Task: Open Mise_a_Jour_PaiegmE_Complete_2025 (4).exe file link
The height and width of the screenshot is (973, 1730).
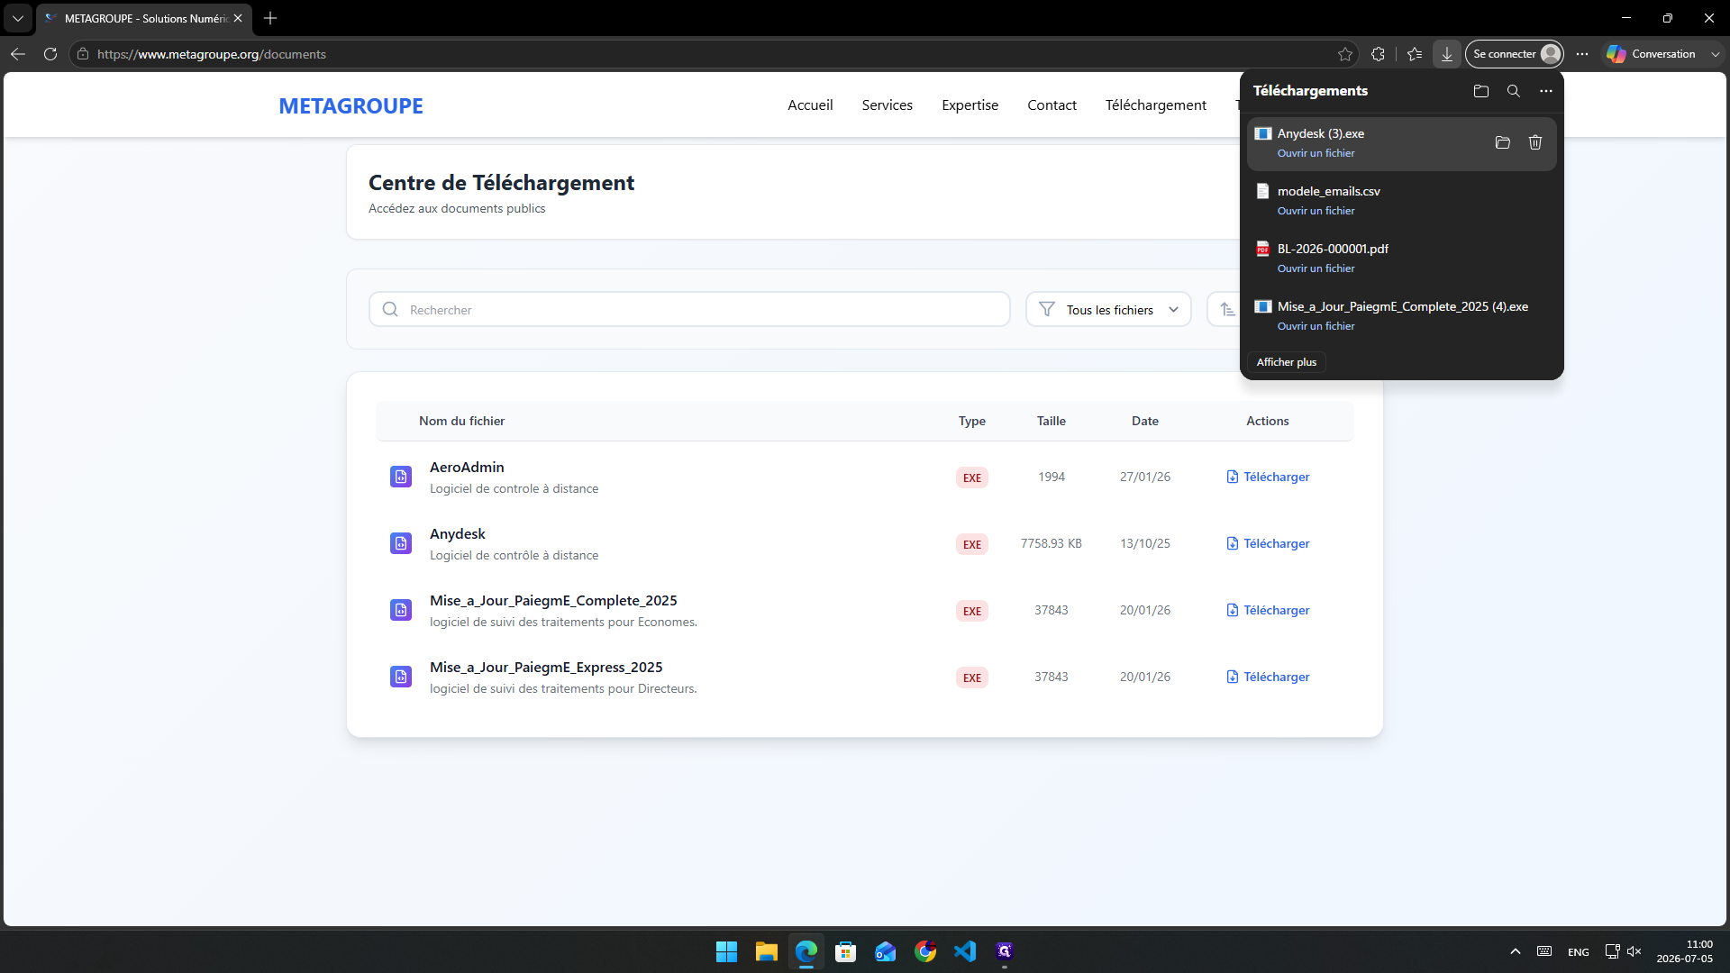Action: pyautogui.click(x=1316, y=326)
